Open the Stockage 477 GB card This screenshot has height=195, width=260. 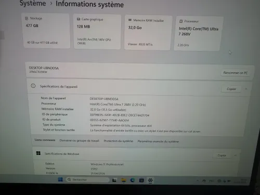tap(46, 31)
